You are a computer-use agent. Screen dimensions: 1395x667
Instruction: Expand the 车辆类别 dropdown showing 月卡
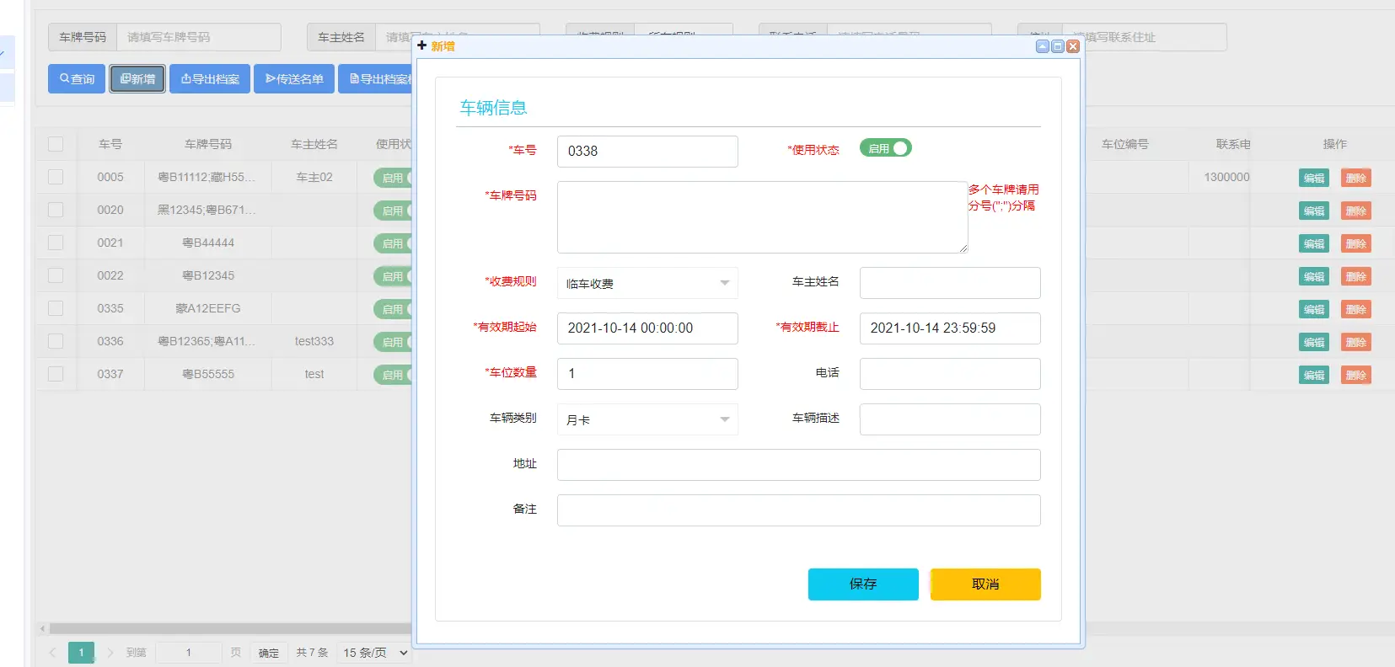pyautogui.click(x=647, y=419)
